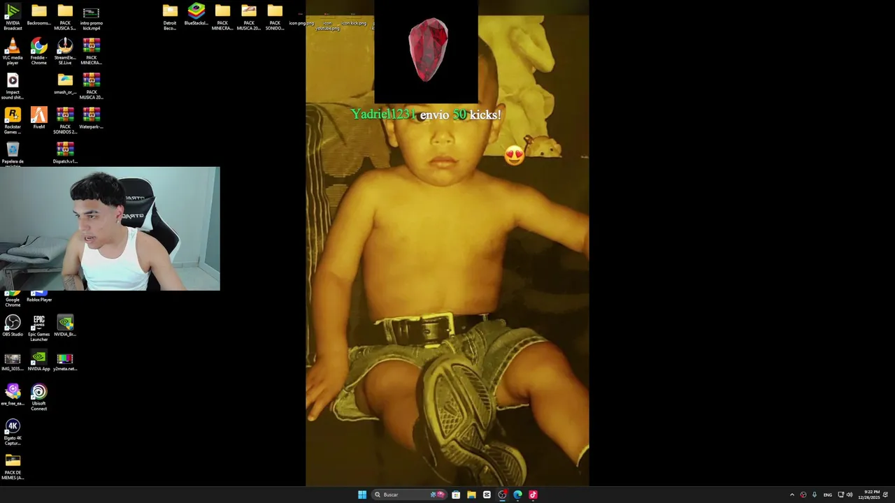Open pink music-note app in taskbar

click(533, 495)
